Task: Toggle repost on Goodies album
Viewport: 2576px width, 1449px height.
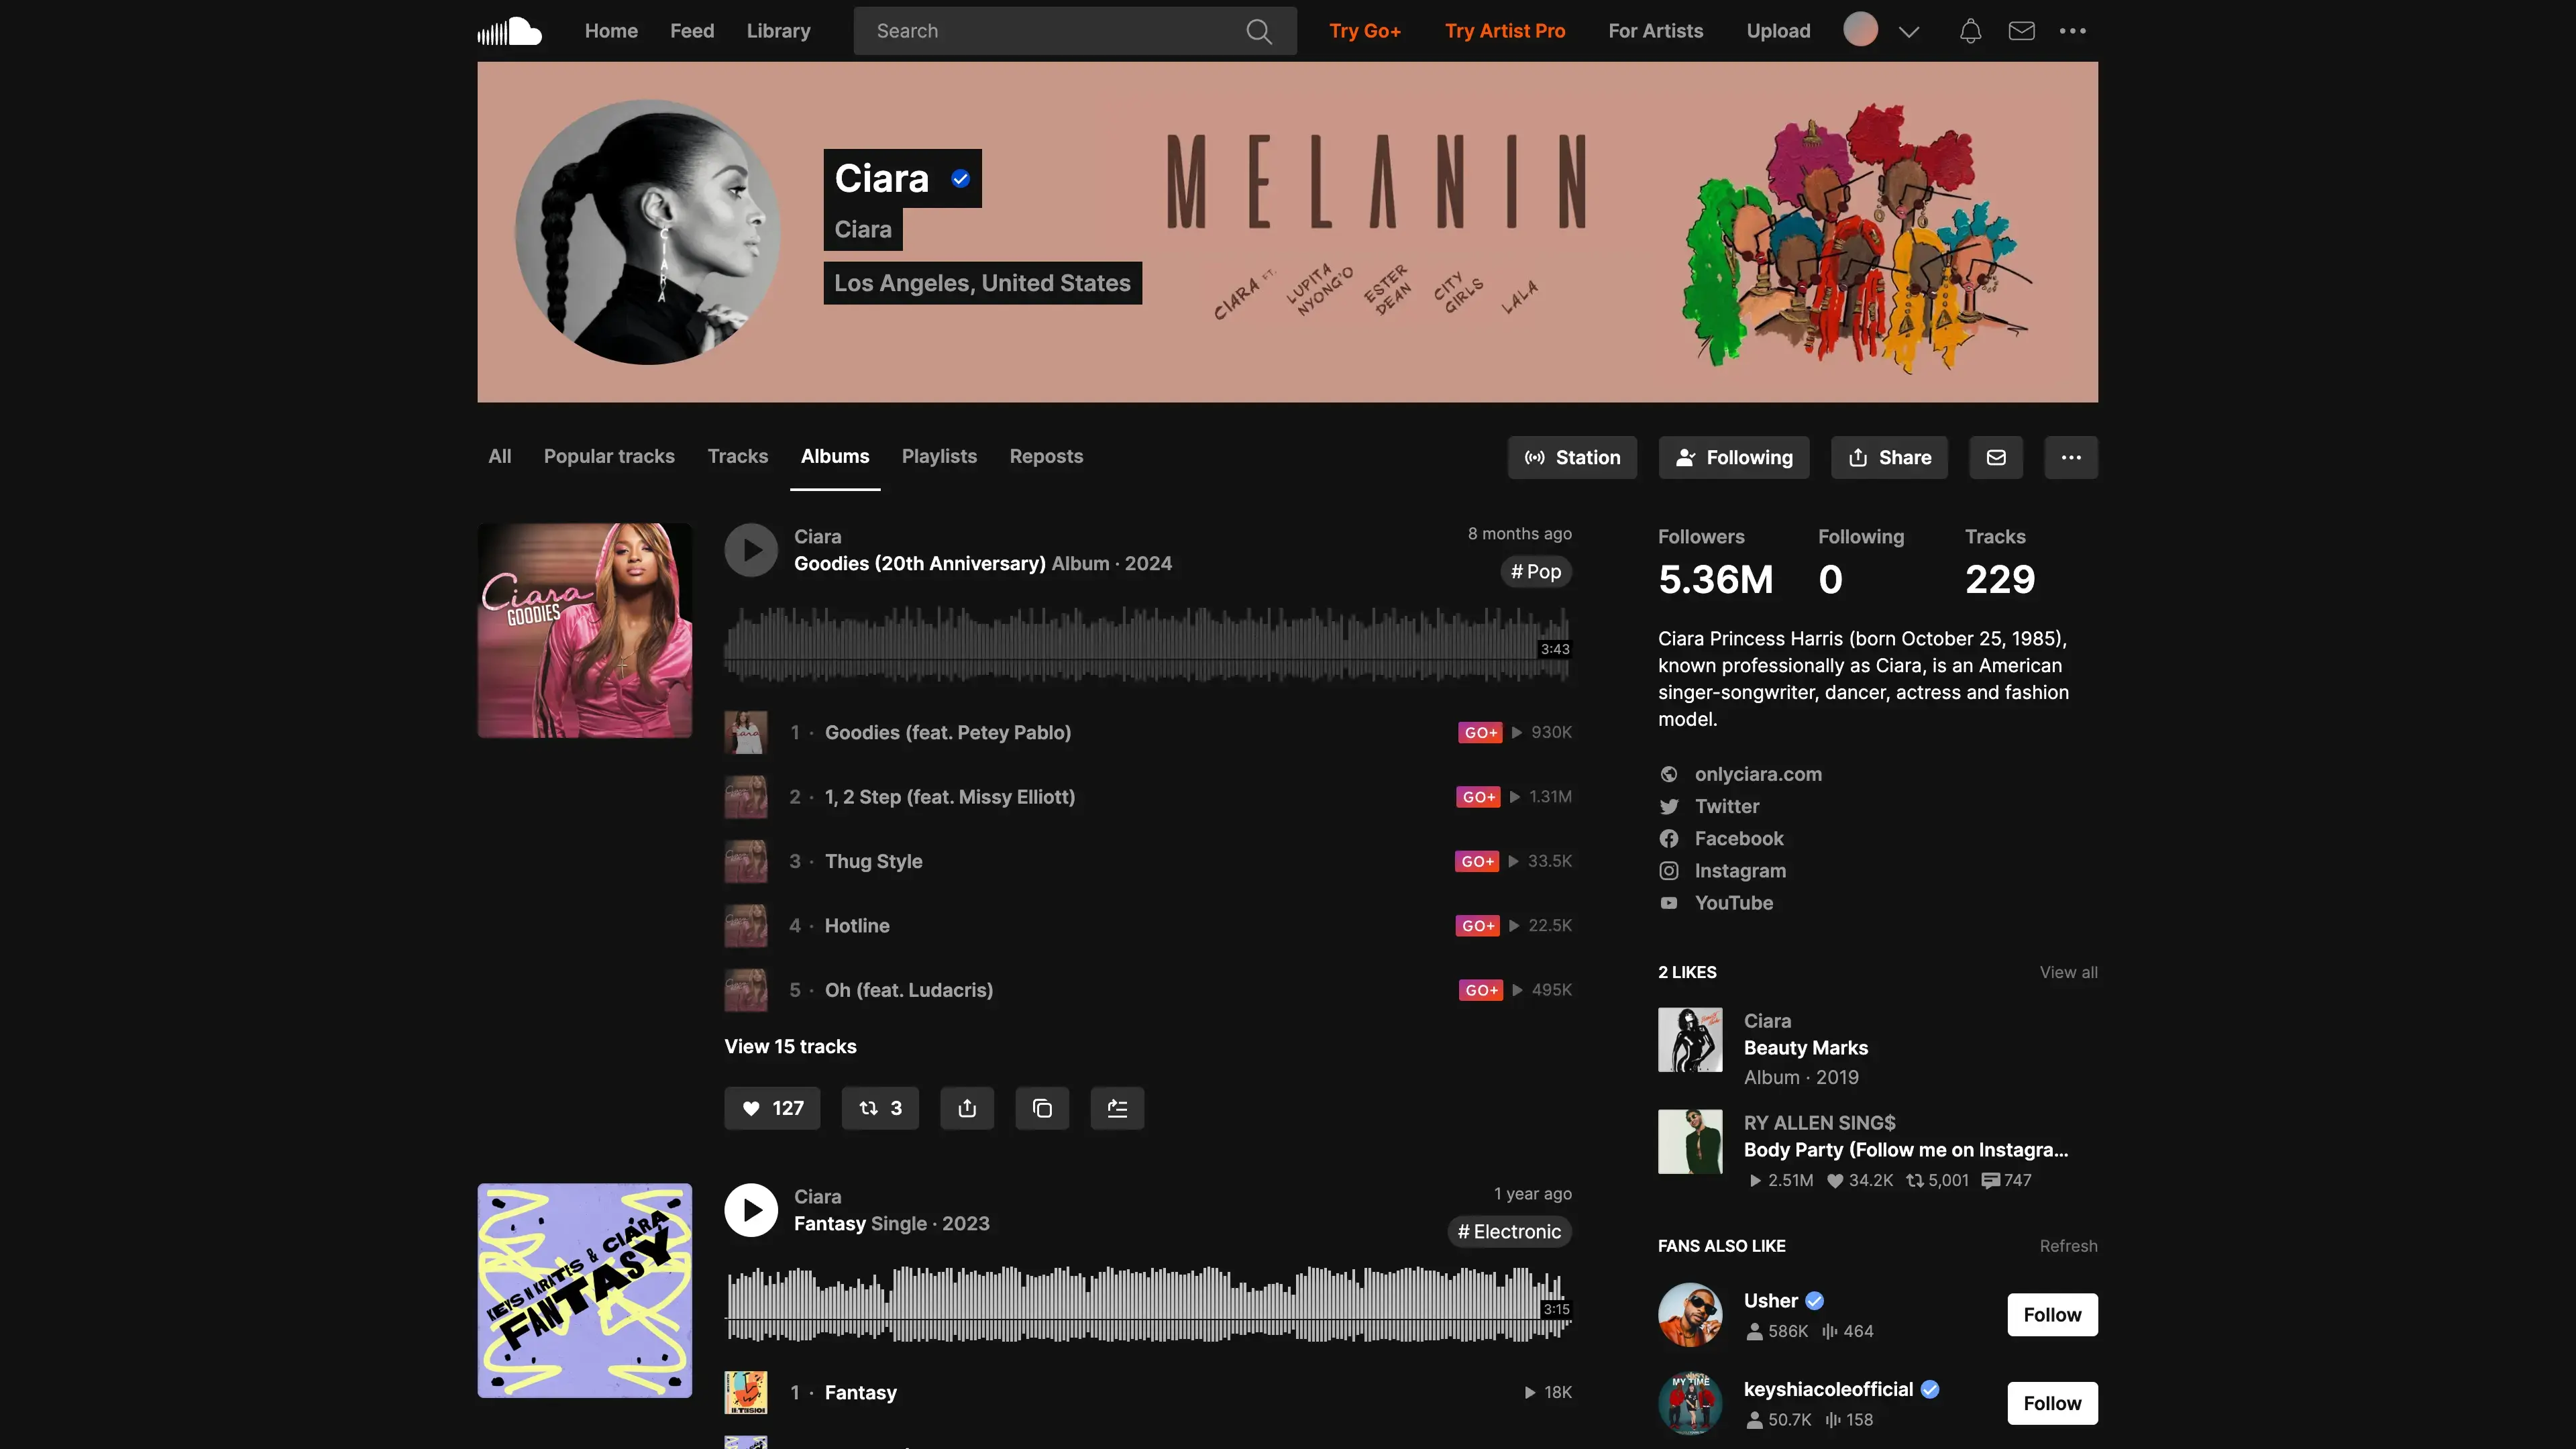Action: (x=880, y=1108)
